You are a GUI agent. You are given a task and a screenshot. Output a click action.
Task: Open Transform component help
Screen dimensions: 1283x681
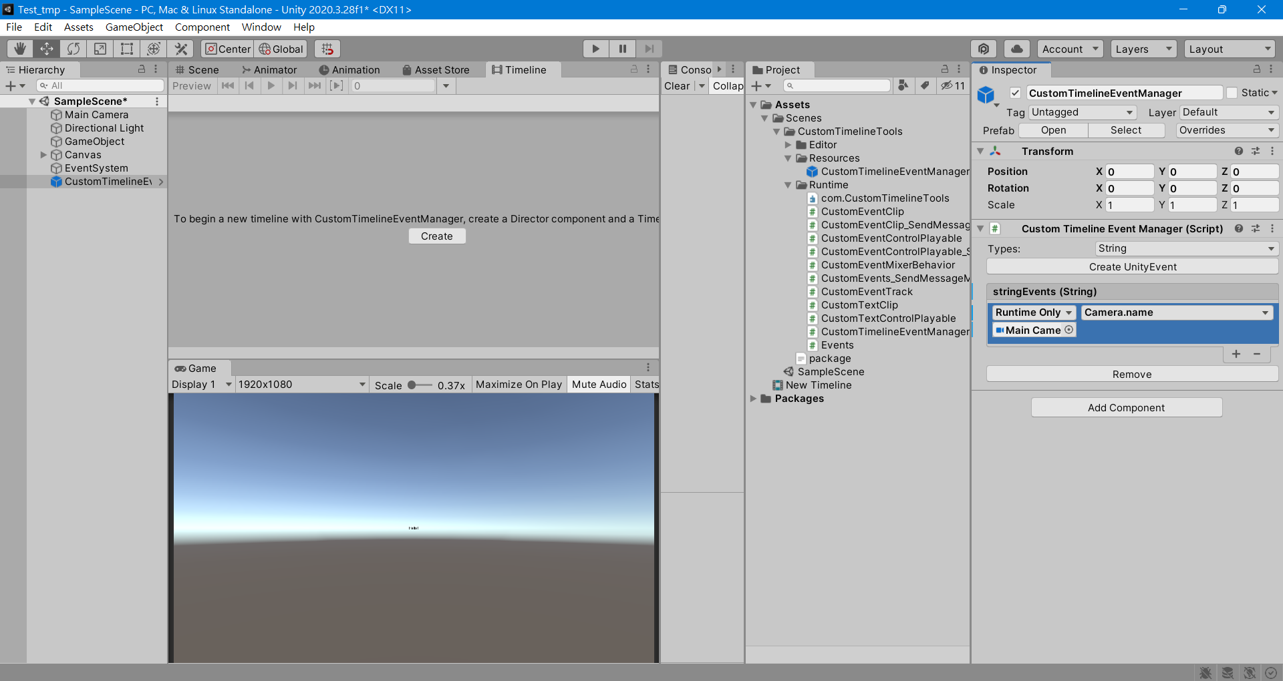point(1239,152)
